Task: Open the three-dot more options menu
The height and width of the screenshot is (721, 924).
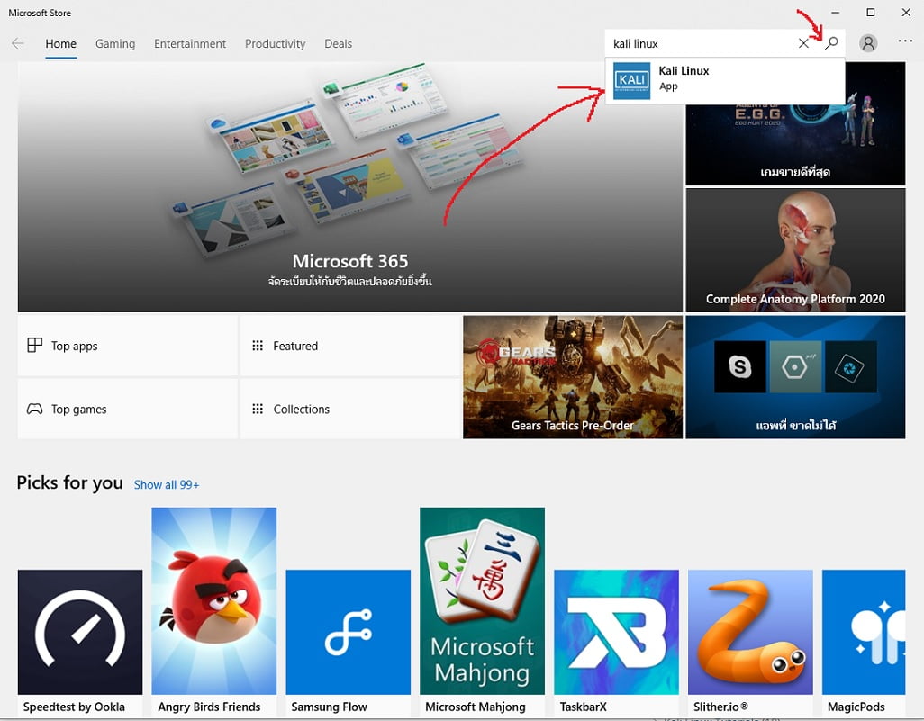Action: [x=905, y=42]
